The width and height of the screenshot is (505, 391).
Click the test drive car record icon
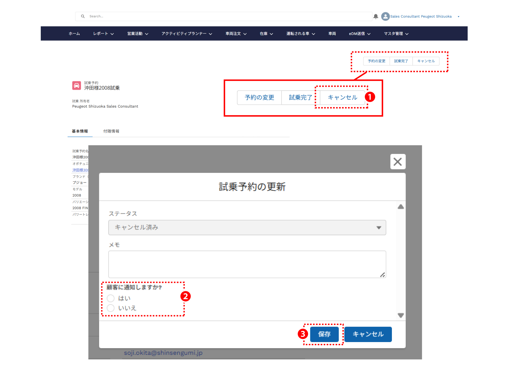pyautogui.click(x=77, y=86)
